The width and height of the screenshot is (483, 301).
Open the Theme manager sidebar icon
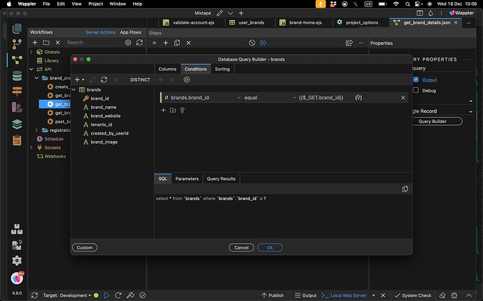click(x=17, y=108)
